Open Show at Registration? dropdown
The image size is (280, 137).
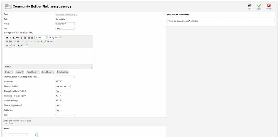(x=59, y=105)
